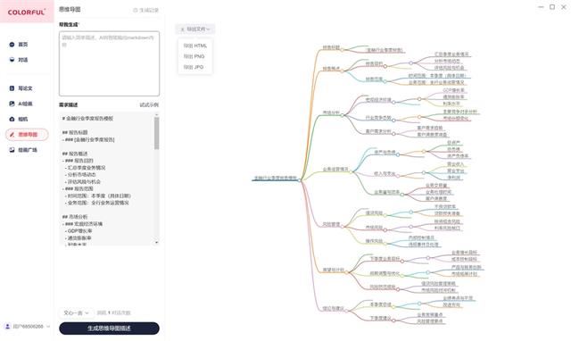This screenshot has height=341, width=571.
Task: Select the 通货膨胀率 leaf node
Action: [x=453, y=97]
